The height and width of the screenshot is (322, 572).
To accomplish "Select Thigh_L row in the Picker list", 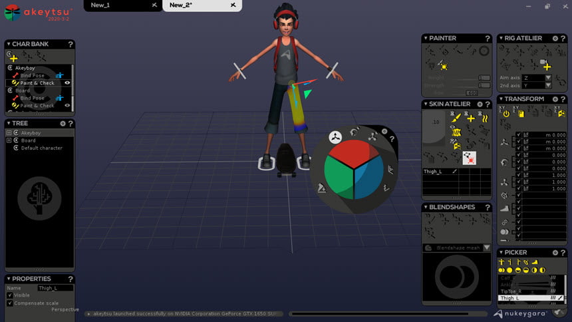I will pos(531,298).
